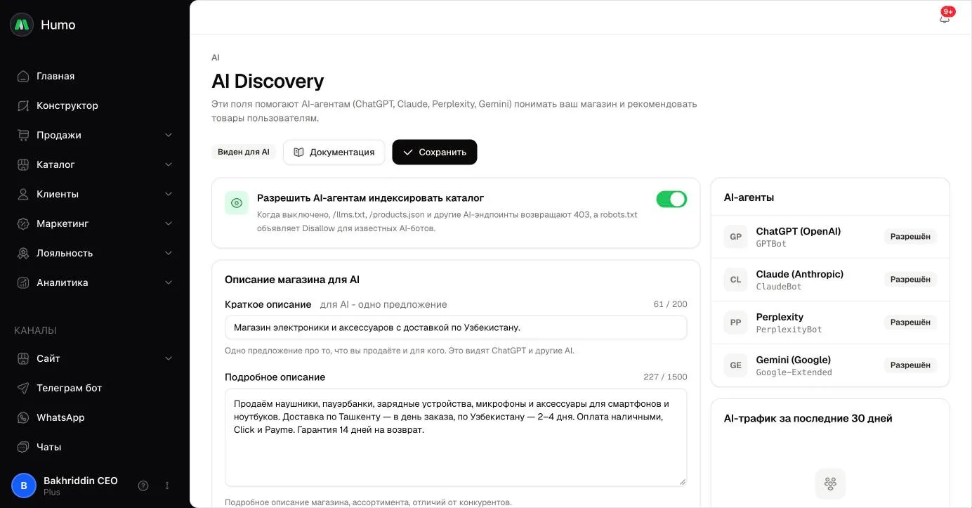Click the Google-Extended identifier text

794,372
